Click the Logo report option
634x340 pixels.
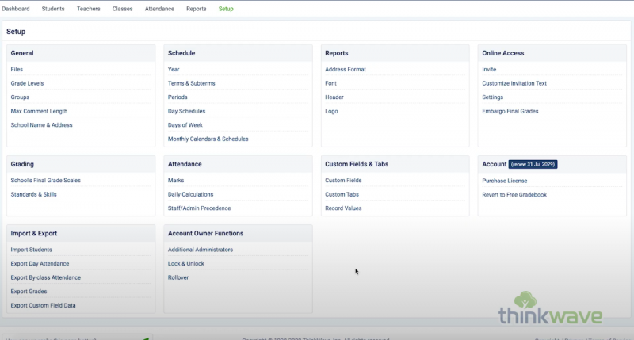point(331,111)
